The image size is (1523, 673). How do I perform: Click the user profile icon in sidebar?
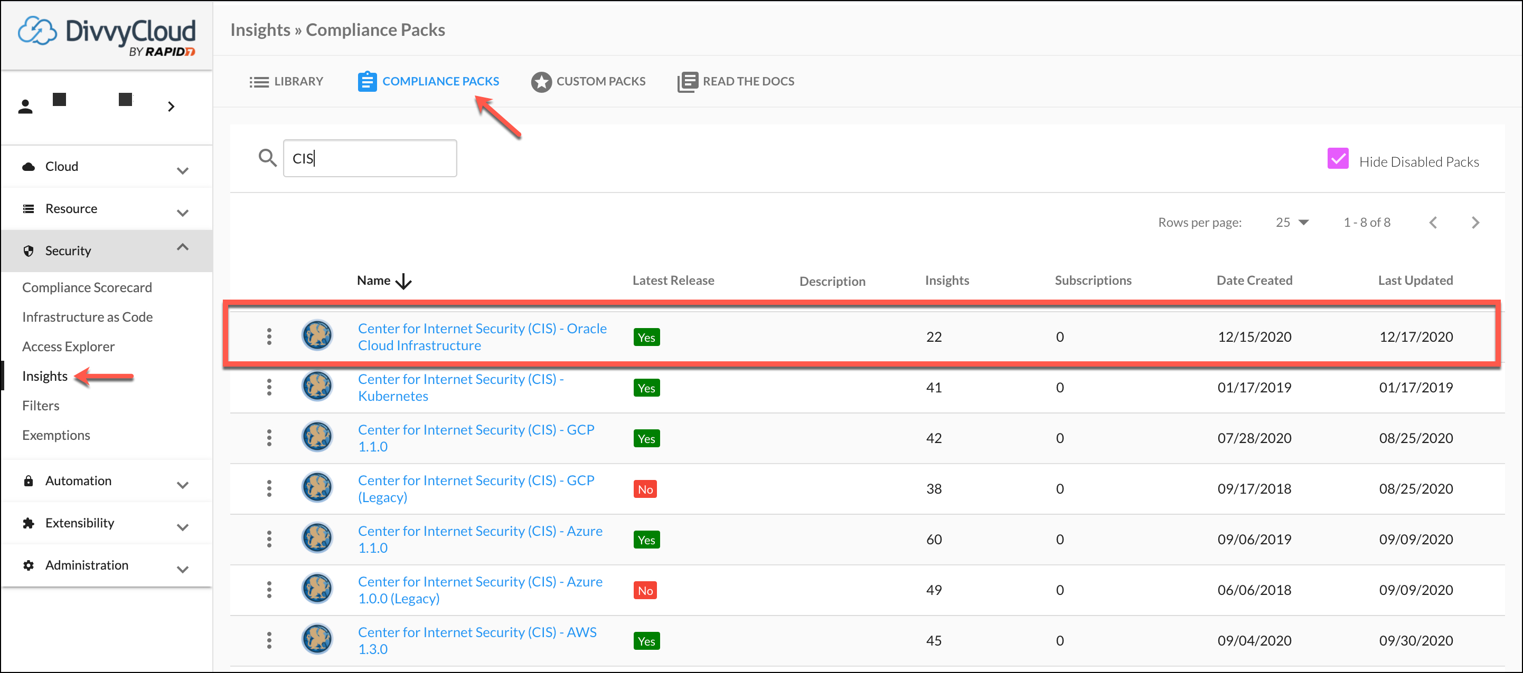coord(25,107)
